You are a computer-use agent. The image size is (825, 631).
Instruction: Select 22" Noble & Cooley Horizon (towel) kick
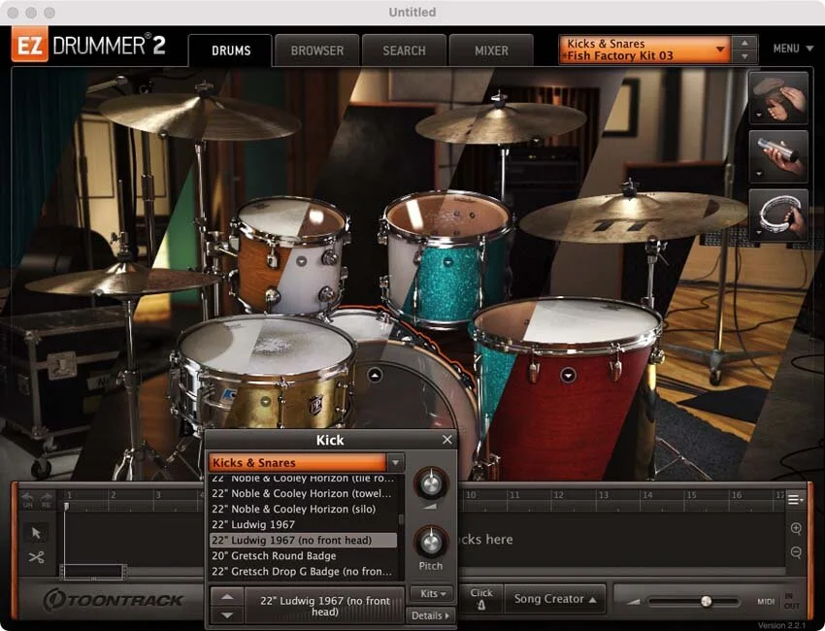click(303, 494)
